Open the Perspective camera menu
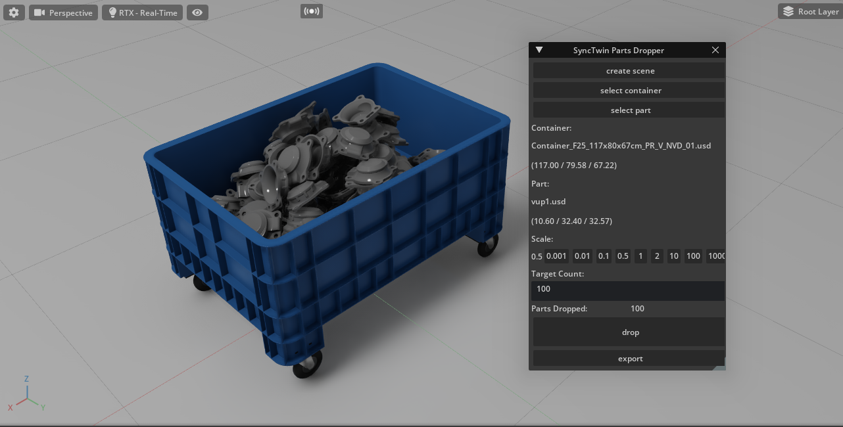This screenshot has width=843, height=427. click(x=64, y=12)
